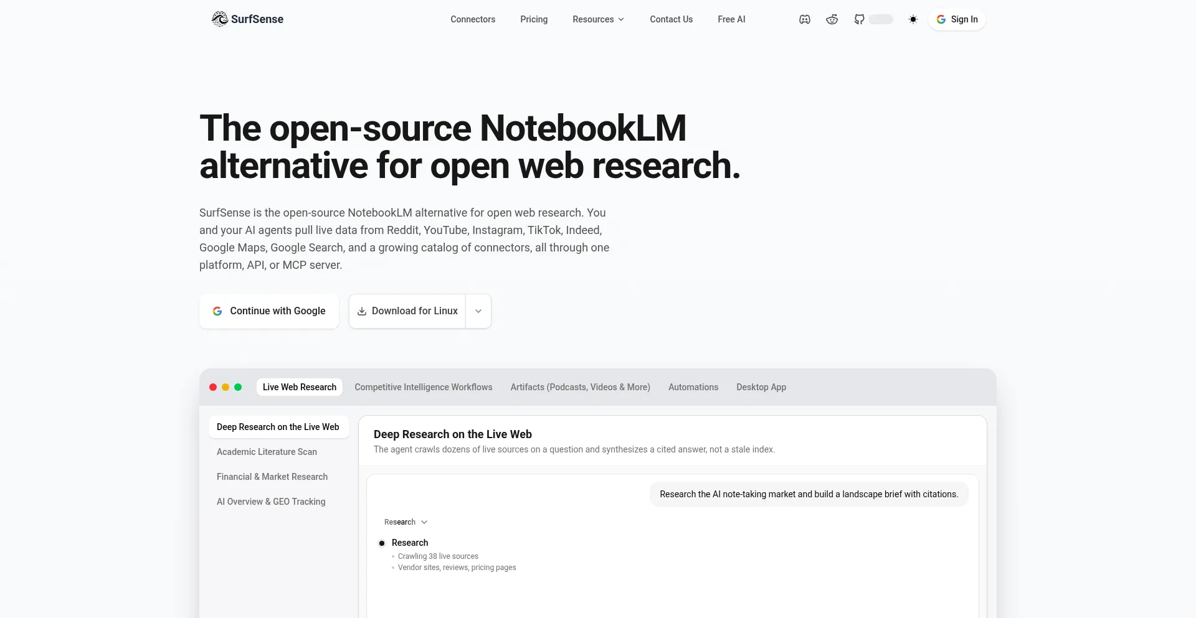Click the green window dot in demo

(x=238, y=387)
